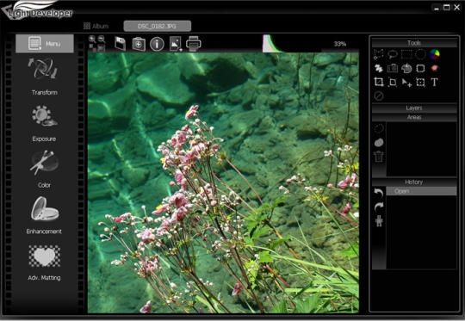Click the picture page icon beside the printer

tap(176, 44)
